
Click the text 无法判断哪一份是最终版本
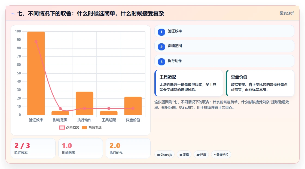[181, 85]
